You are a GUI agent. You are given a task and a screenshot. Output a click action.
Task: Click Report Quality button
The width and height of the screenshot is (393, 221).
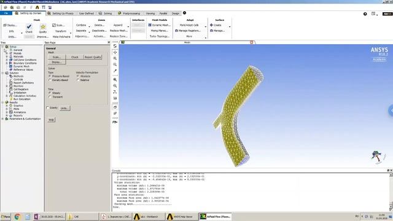(93, 57)
